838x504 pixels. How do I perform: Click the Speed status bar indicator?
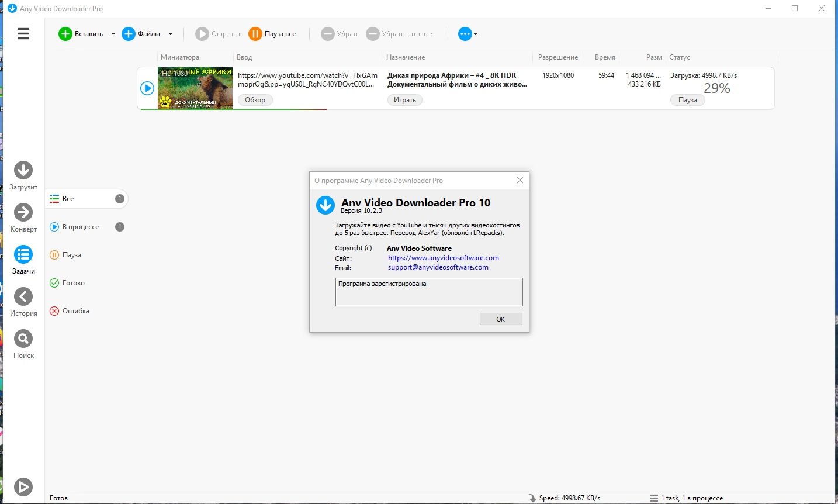(x=565, y=498)
